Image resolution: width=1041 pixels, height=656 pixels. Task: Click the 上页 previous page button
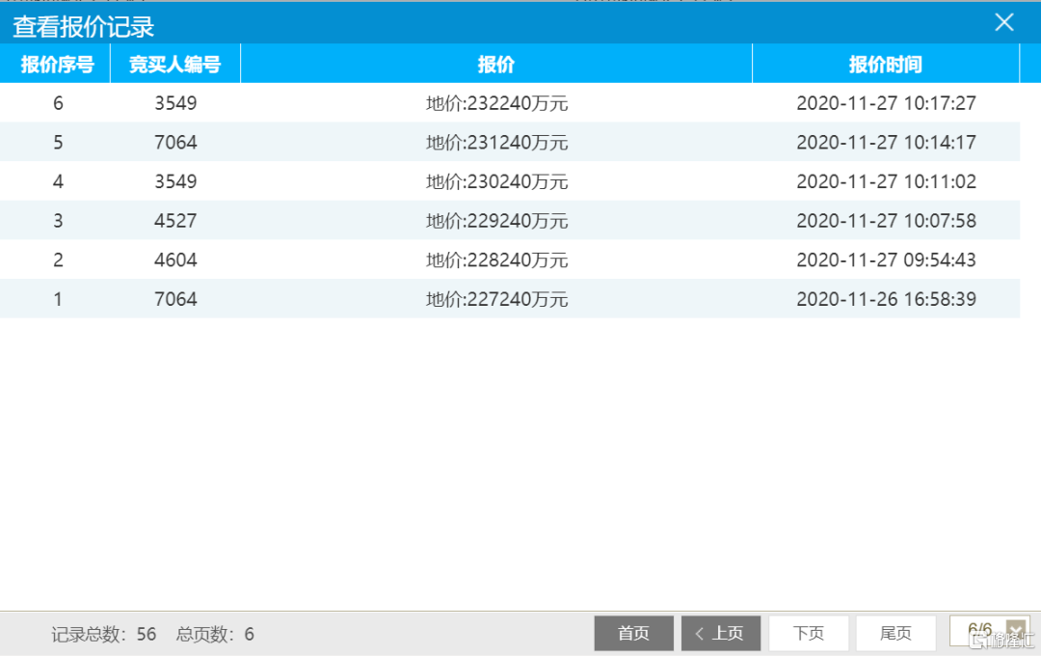(720, 633)
